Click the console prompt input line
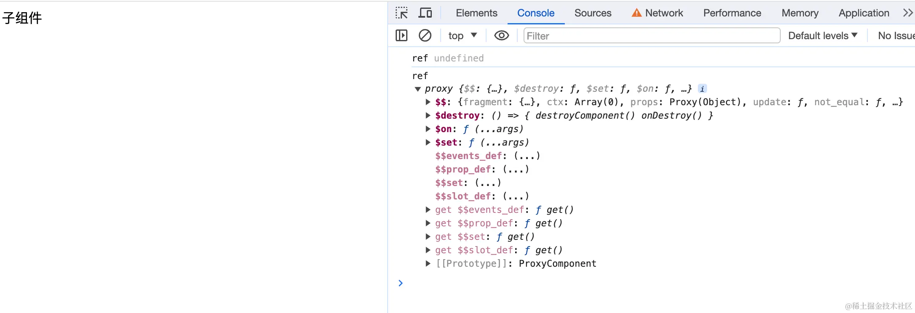The image size is (915, 313). click(x=657, y=283)
